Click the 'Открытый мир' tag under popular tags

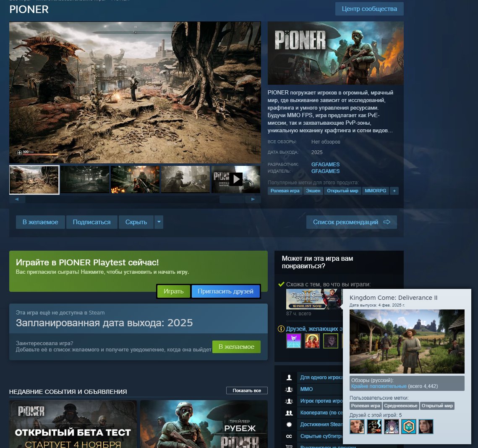pyautogui.click(x=342, y=191)
